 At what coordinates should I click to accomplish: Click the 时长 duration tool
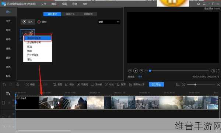coord(109,85)
